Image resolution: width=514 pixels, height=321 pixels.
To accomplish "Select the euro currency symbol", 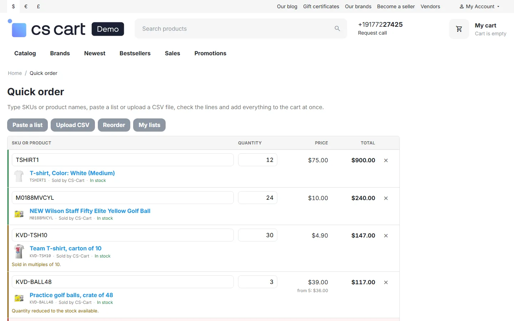I will pos(26,6).
